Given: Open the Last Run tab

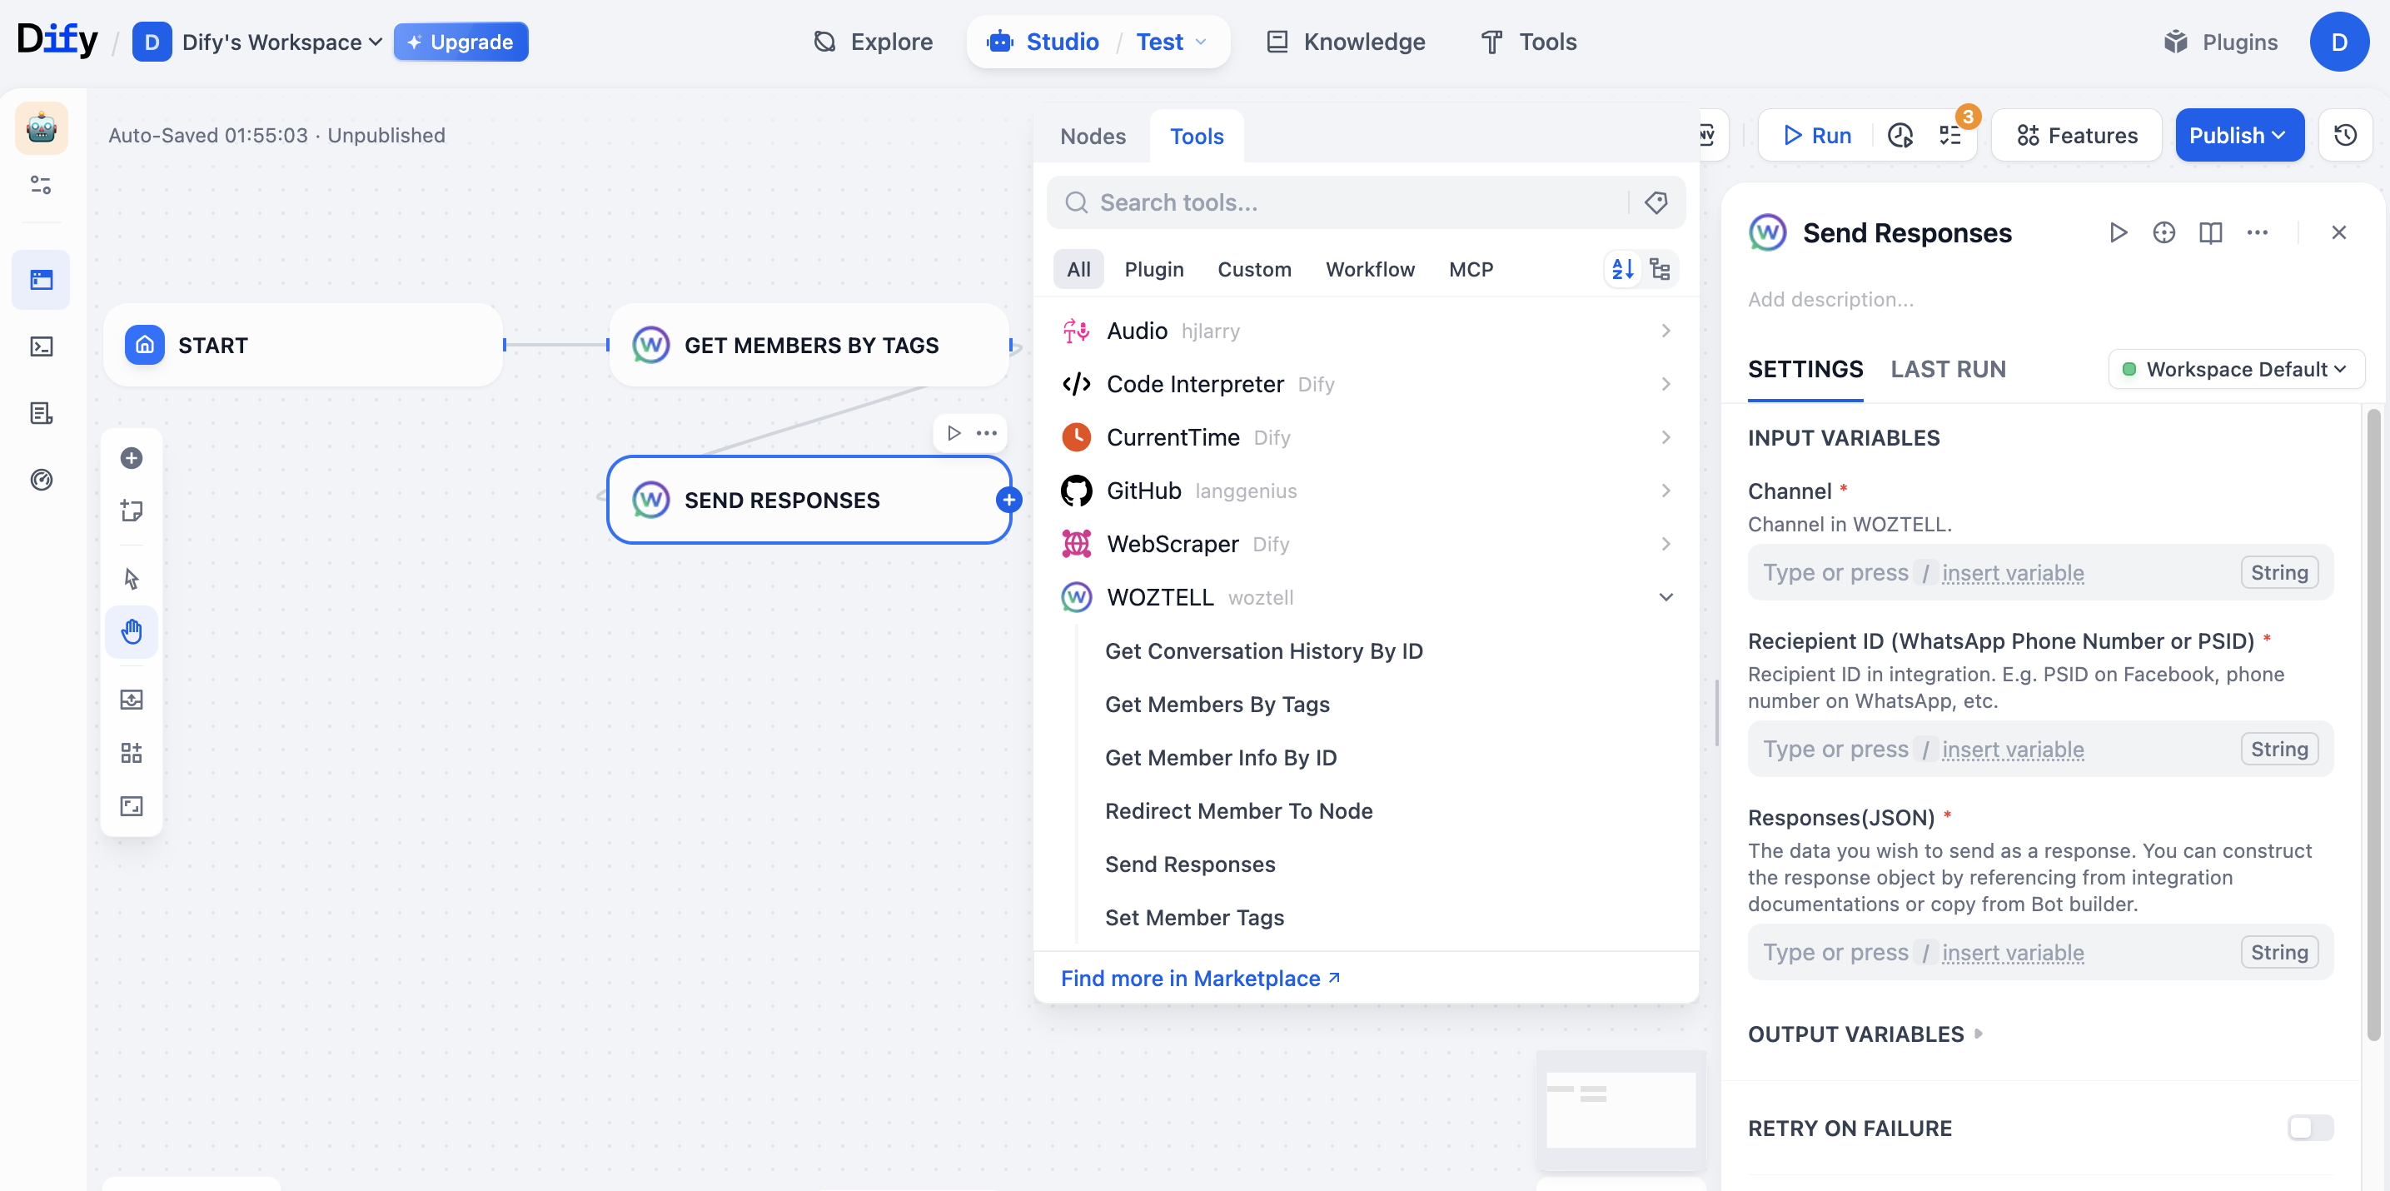Looking at the screenshot, I should [1948, 369].
